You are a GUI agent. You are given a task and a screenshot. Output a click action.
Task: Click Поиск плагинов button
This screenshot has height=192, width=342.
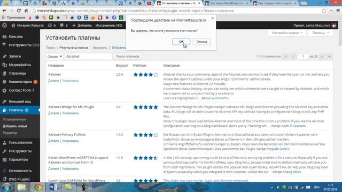coord(127,57)
